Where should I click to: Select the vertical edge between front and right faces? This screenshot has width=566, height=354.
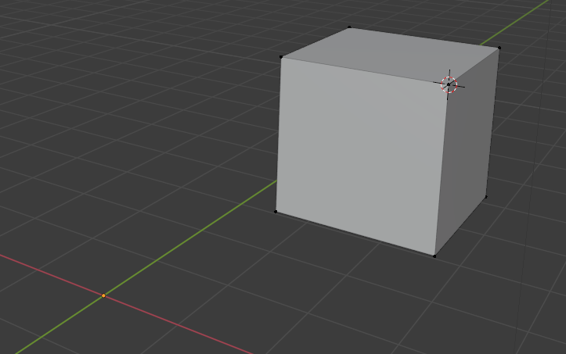442,170
